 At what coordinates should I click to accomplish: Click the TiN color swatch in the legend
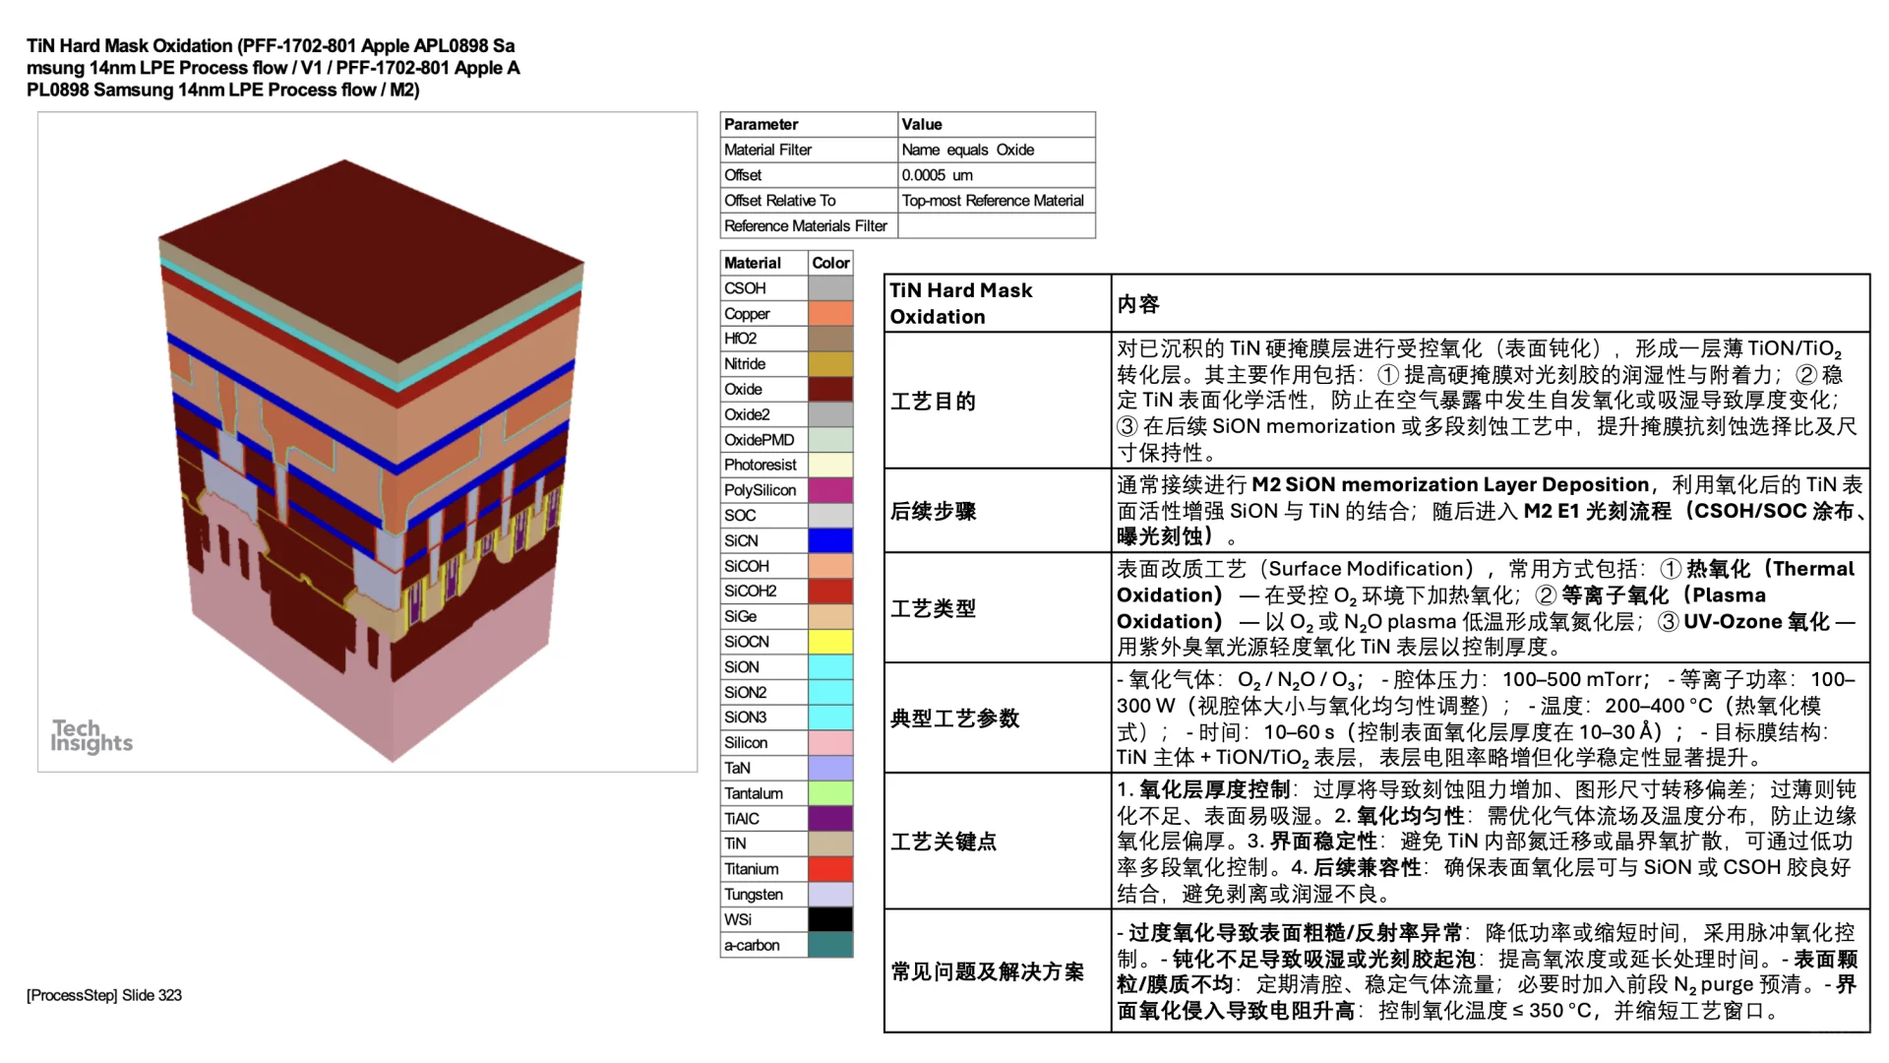coord(830,844)
